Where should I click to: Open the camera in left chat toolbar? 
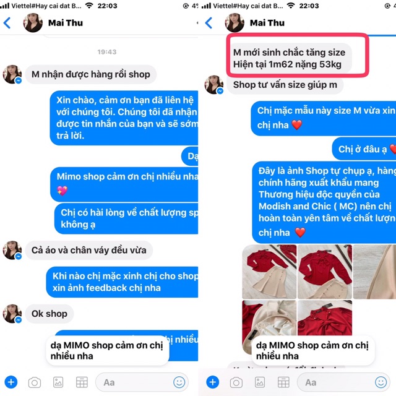coord(35,382)
